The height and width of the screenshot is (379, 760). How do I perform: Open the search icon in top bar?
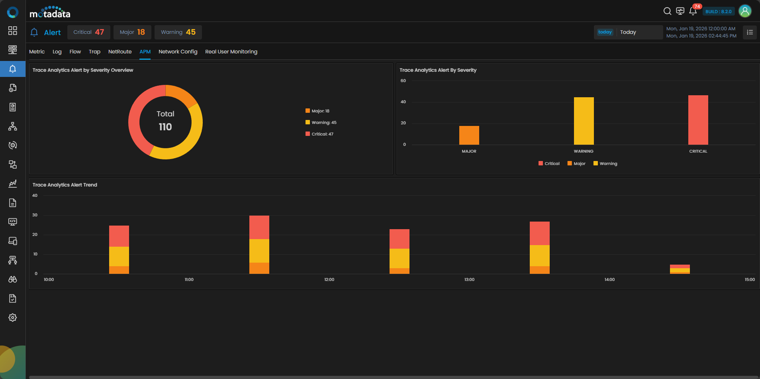(667, 11)
